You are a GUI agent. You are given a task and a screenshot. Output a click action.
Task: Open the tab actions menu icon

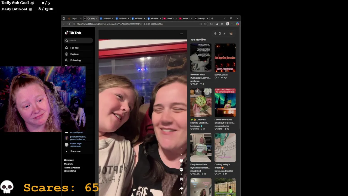tap(64, 19)
